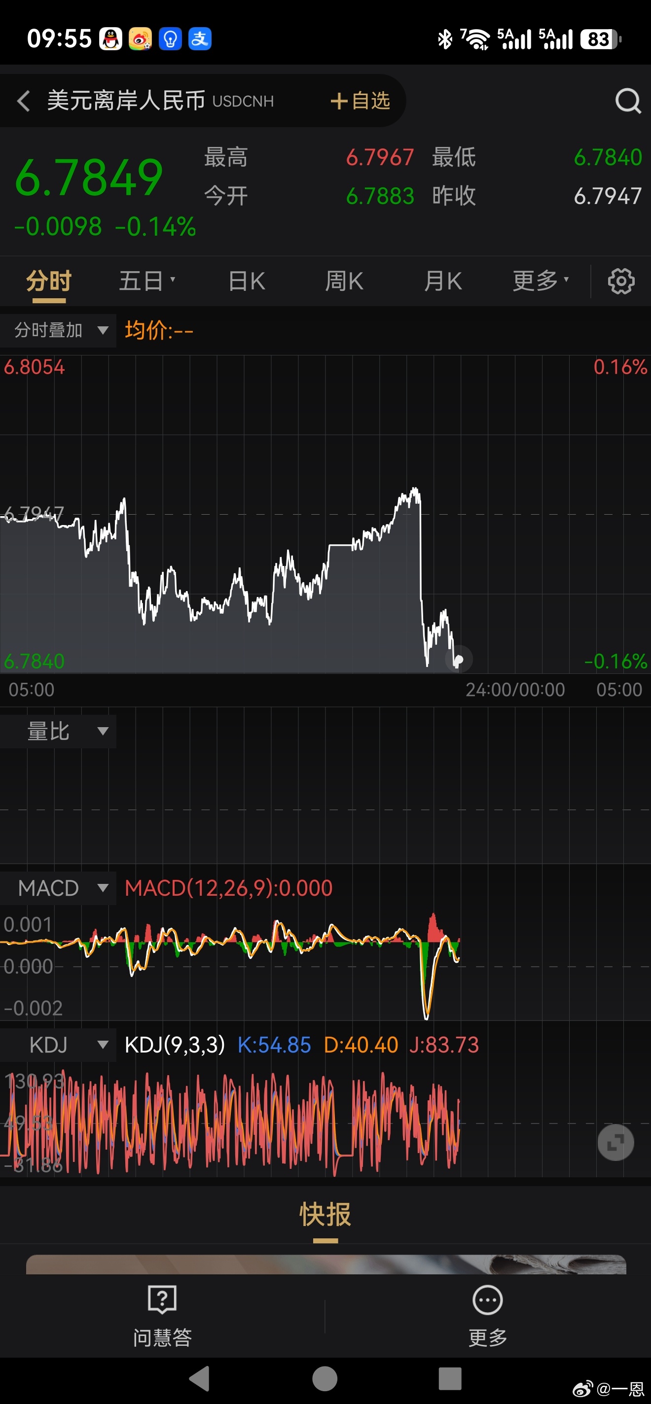Tap the 均价 label above chart

click(x=159, y=330)
